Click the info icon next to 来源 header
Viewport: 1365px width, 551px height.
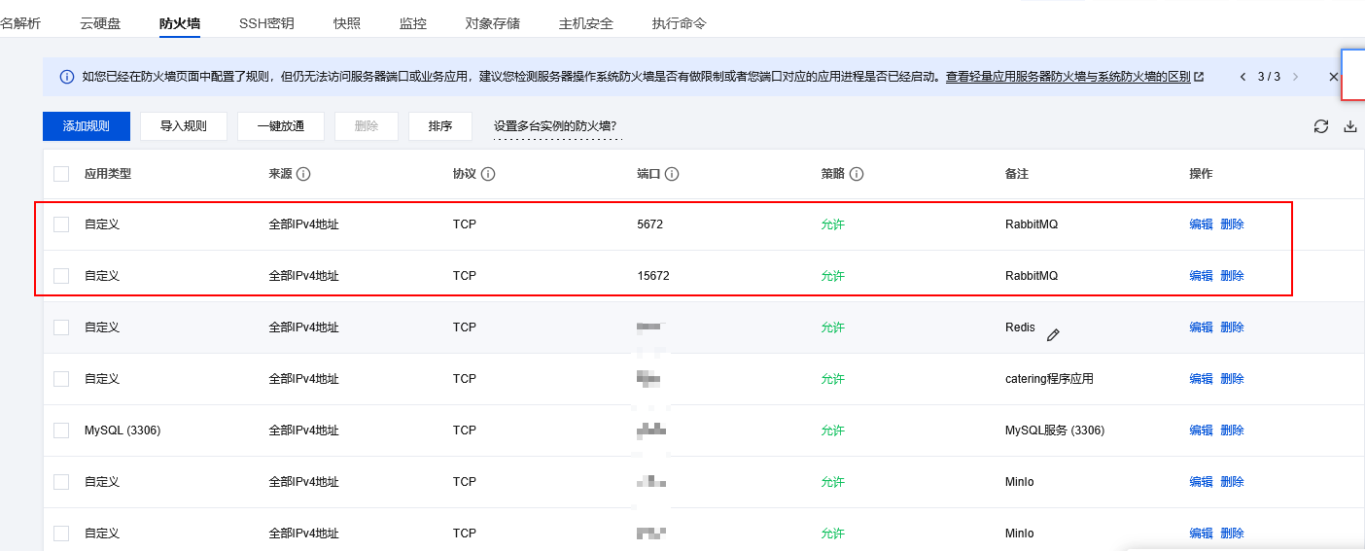tap(303, 174)
